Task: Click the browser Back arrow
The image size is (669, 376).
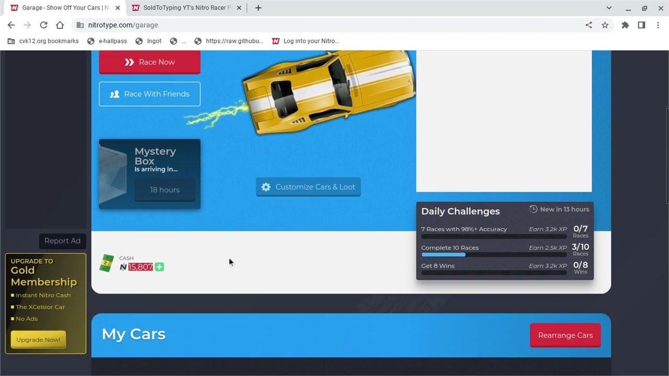Action: pyautogui.click(x=11, y=25)
